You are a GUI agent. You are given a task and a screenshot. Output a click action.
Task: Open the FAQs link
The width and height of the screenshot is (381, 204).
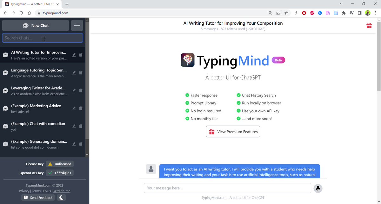pyautogui.click(x=47, y=191)
